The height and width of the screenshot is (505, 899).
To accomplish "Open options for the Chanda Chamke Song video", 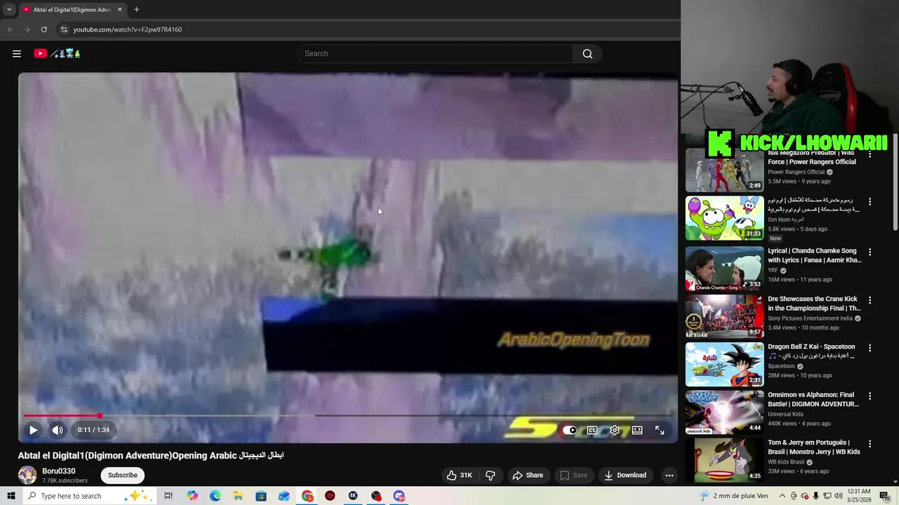I will click(870, 252).
